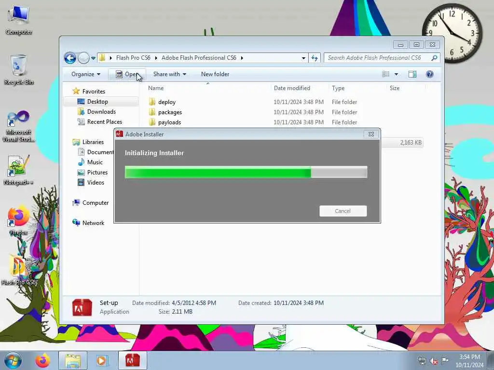Select Favorites in navigation pane
This screenshot has width=494, height=370.
pos(94,91)
